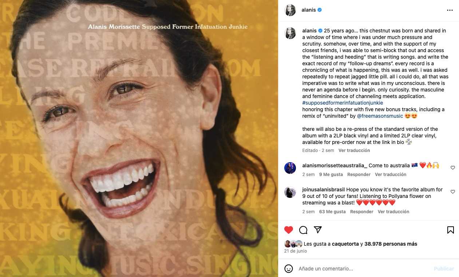Open the @freemasonsmusic mention
Viewport: 459px width, 277px height.
pyautogui.click(x=380, y=116)
